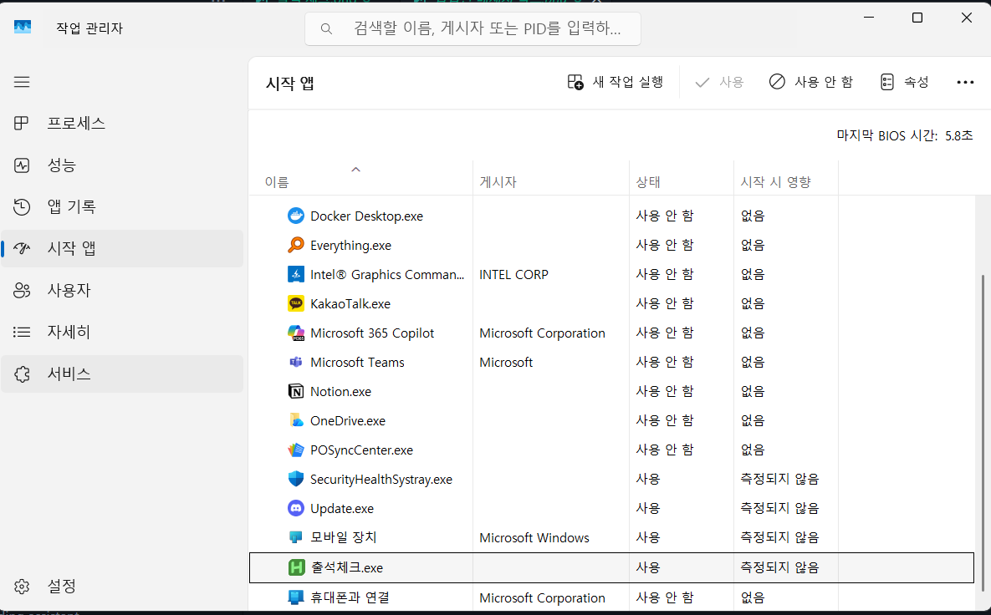Screen dimensions: 991x615
Task: Click the KakaoTalk.exe yellow icon
Action: tap(296, 303)
